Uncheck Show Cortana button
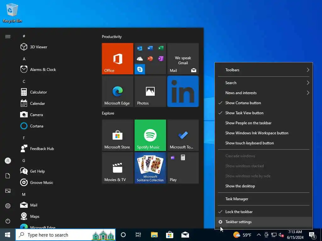This screenshot has width=322, height=241. point(264,103)
